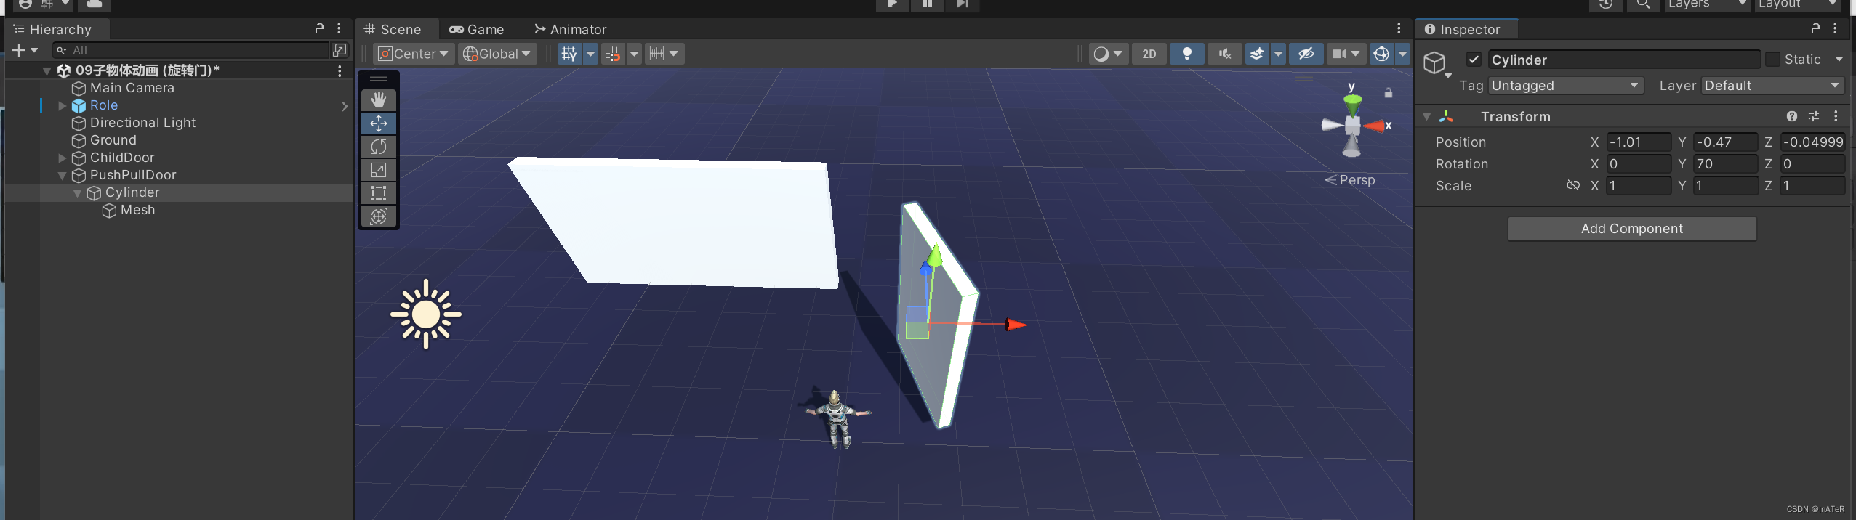Select the Transform tool in scene toolbar
The image size is (1856, 520).
point(379,216)
